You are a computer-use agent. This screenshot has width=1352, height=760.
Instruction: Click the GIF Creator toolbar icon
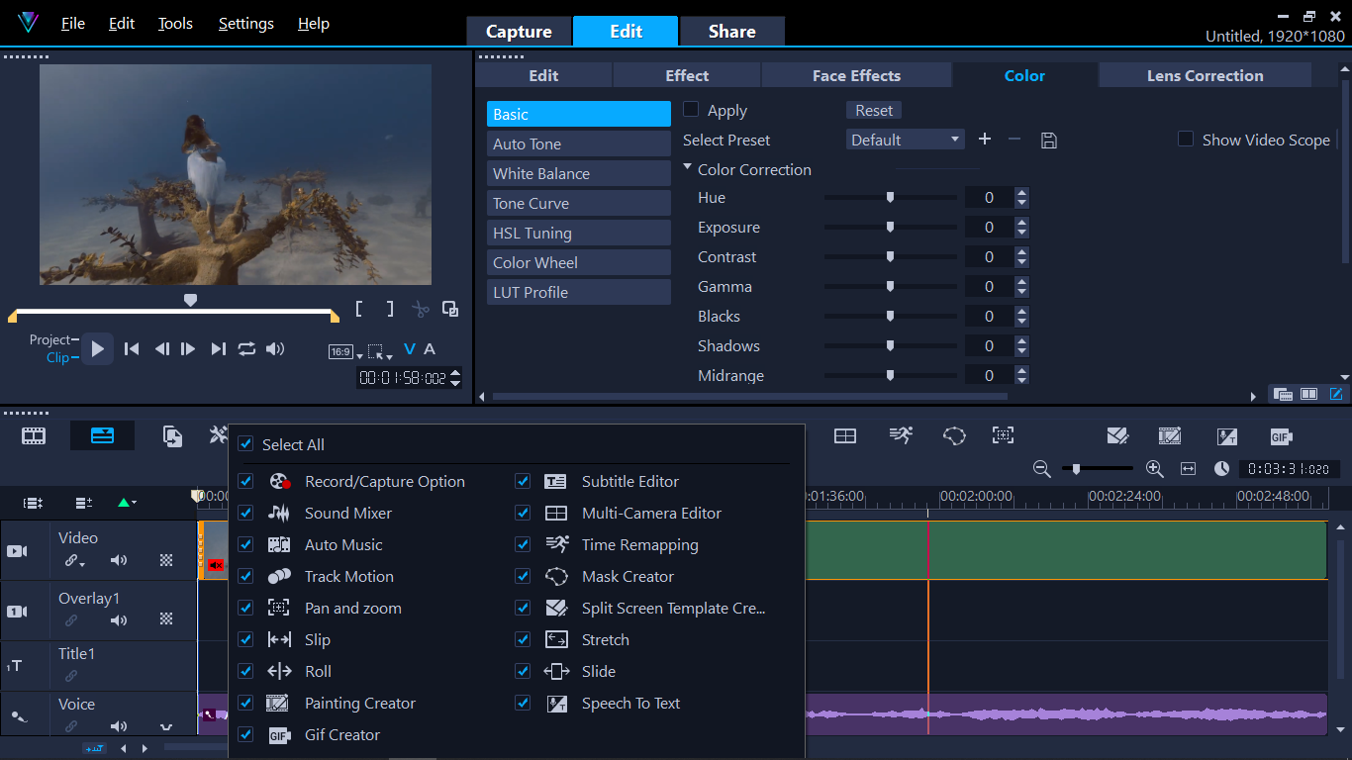coord(1282,436)
